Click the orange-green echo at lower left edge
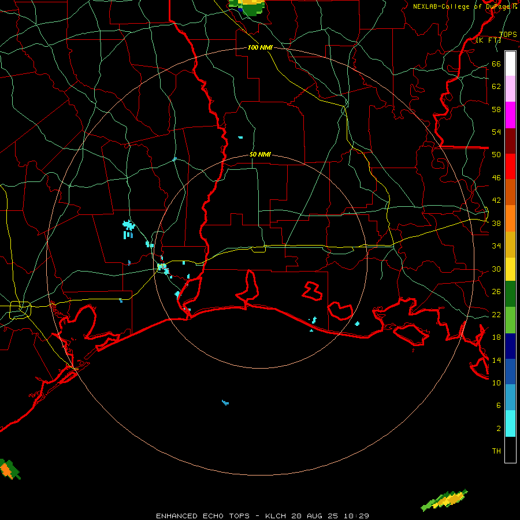The width and height of the screenshot is (520, 520). [10, 469]
